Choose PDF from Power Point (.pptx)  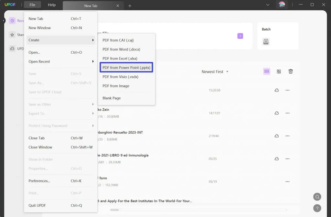click(126, 67)
